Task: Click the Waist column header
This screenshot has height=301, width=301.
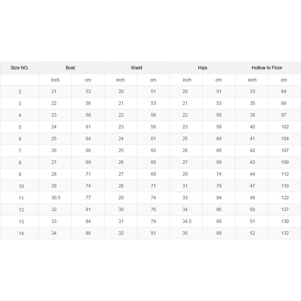Action: pos(137,68)
